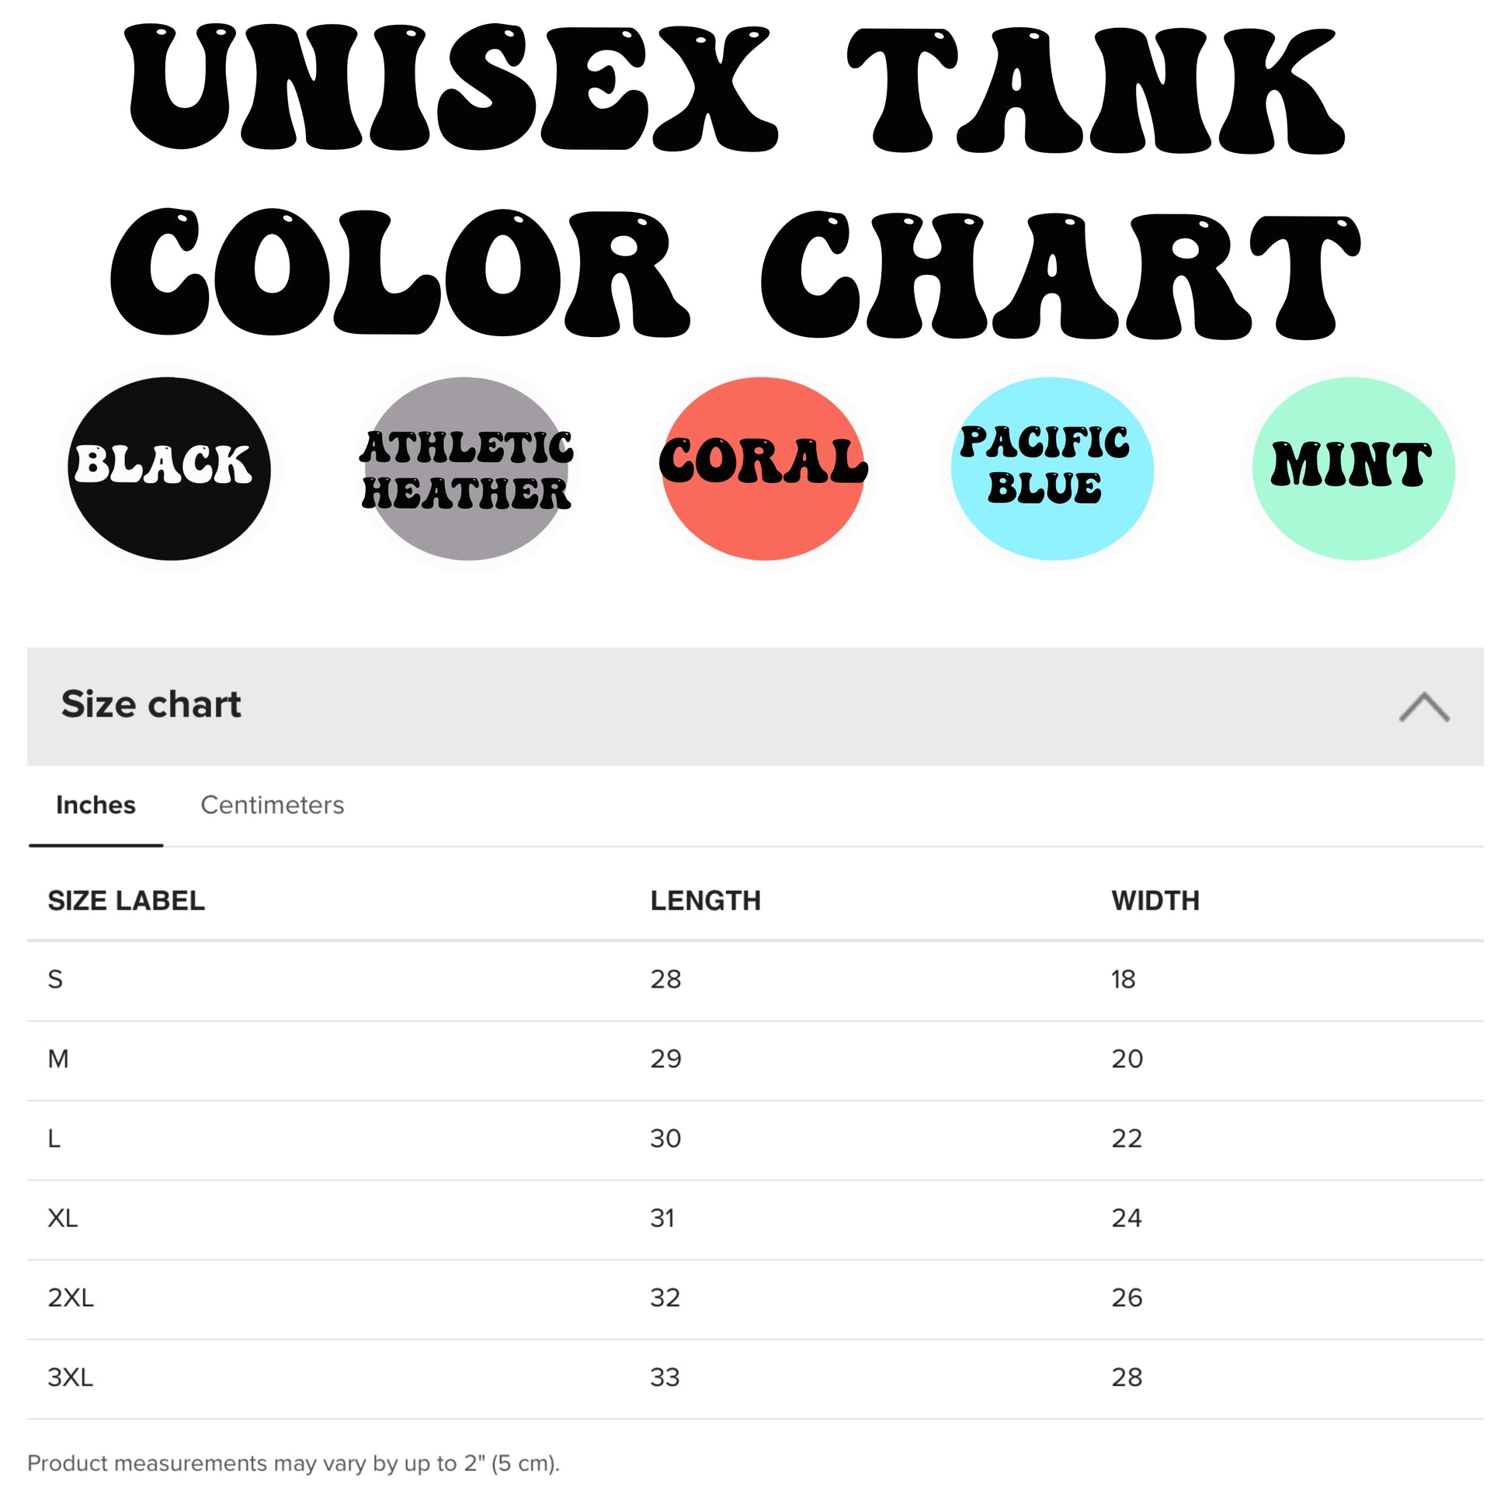Screen dimensions: 1511x1511
Task: Click the 2XL size row label
Action: [x=71, y=1298]
